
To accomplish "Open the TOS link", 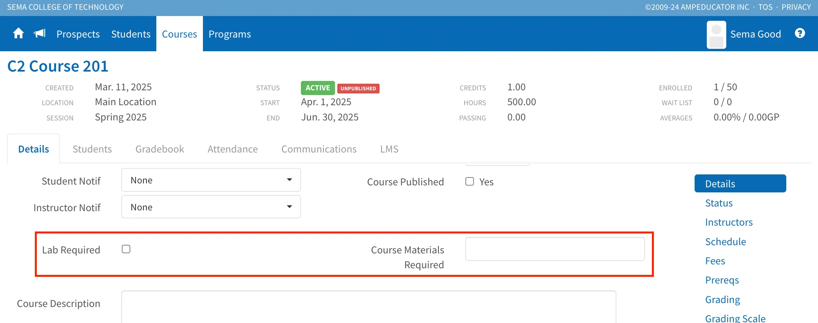I will pyautogui.click(x=765, y=7).
